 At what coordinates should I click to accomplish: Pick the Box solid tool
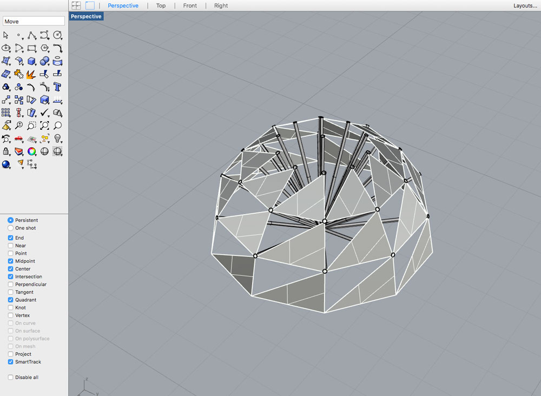32,61
